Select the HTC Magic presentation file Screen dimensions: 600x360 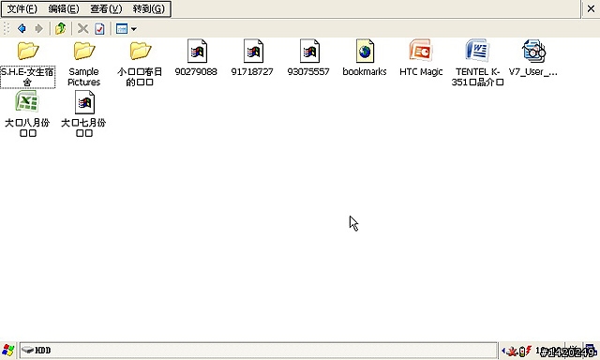(421, 58)
